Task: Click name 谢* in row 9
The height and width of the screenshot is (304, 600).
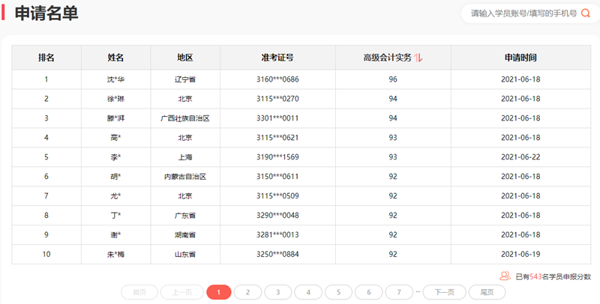Action: [x=115, y=234]
